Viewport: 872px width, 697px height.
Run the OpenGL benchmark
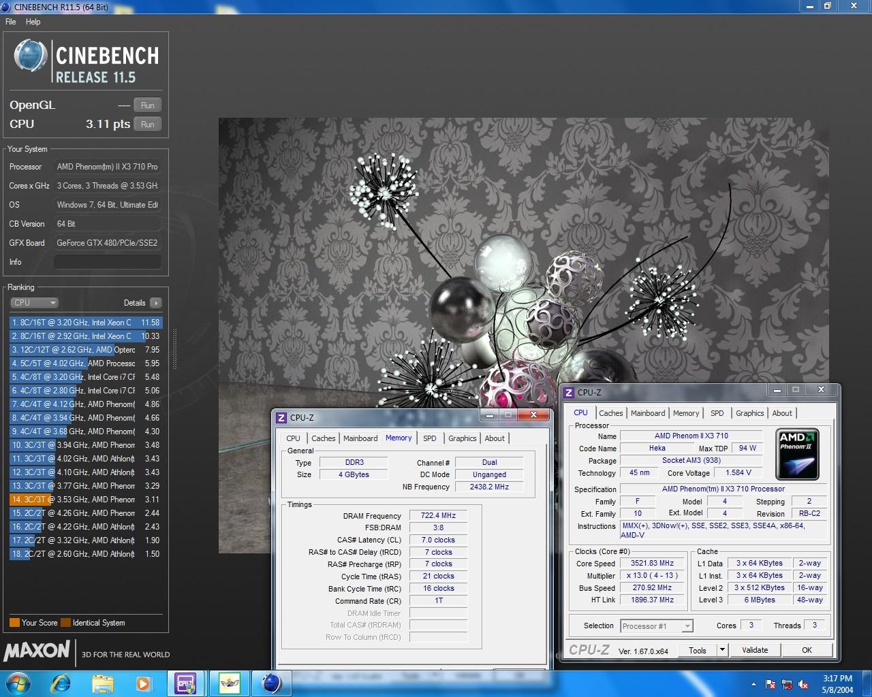click(x=148, y=106)
